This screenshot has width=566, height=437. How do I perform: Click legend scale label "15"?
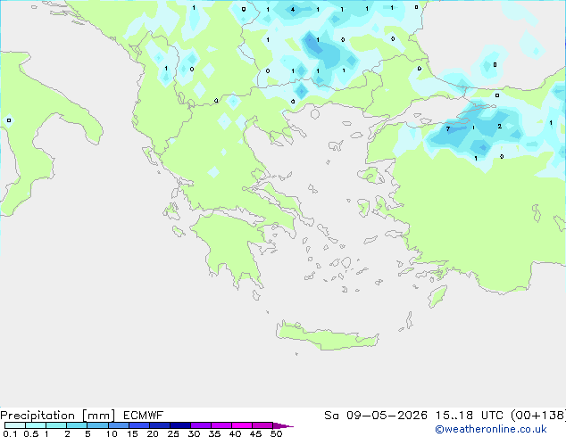point(132,433)
